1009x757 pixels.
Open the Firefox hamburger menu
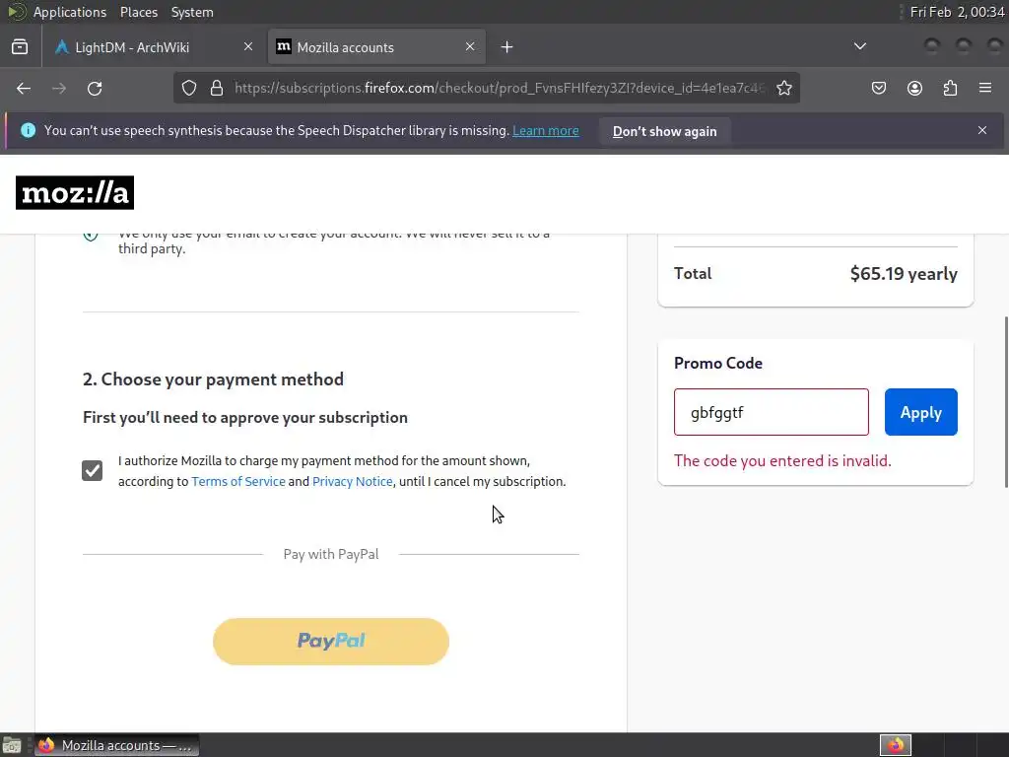click(x=984, y=88)
